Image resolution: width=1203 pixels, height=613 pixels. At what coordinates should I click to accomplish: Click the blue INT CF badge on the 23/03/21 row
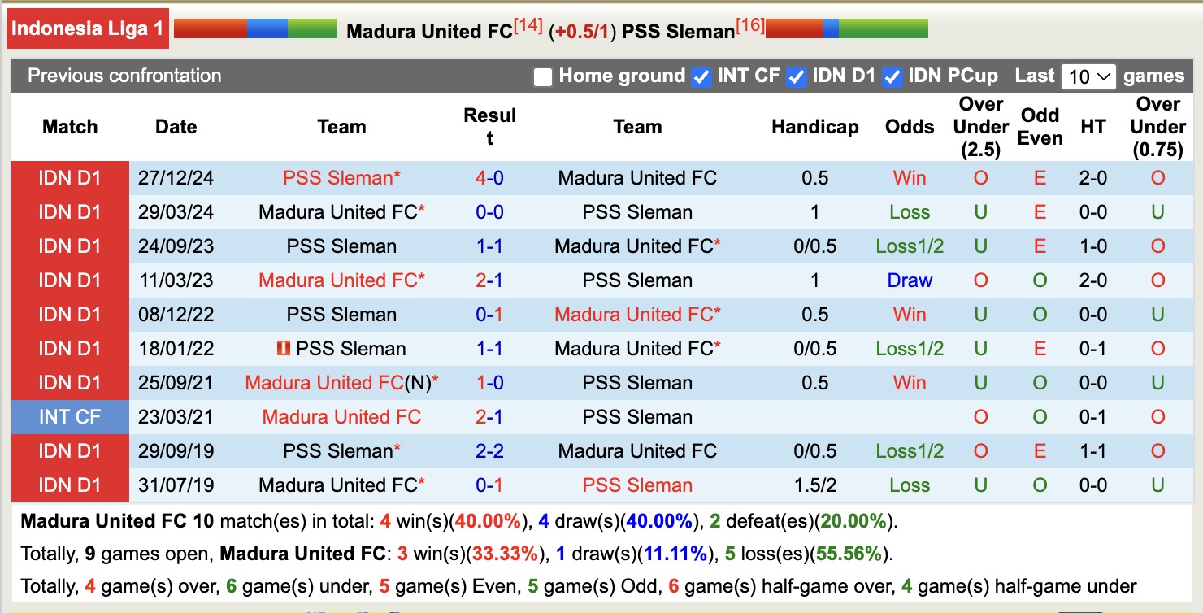click(x=69, y=416)
